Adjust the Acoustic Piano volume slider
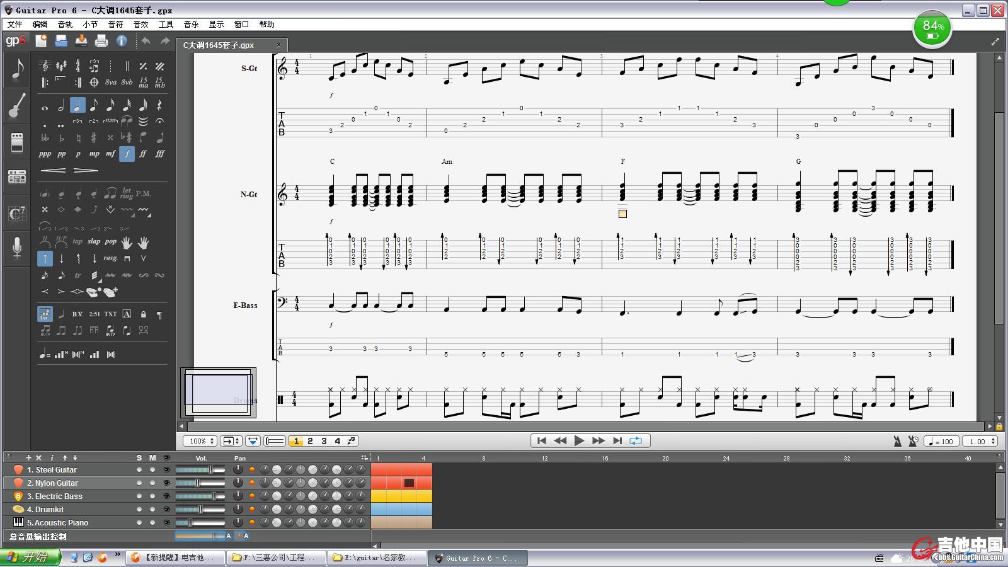The width and height of the screenshot is (1008, 567). click(200, 522)
